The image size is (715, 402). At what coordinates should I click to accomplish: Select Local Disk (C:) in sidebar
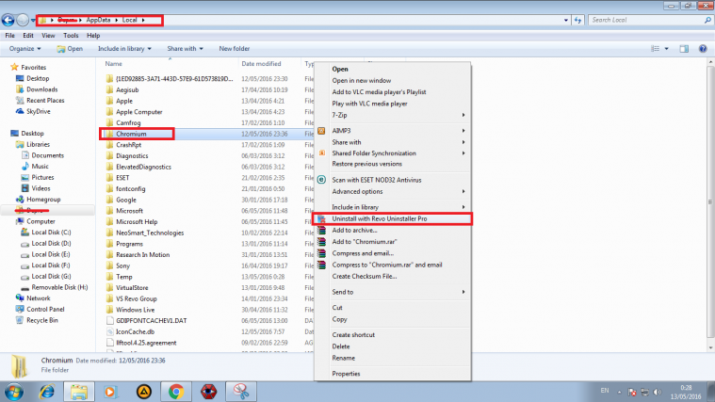[x=51, y=233]
